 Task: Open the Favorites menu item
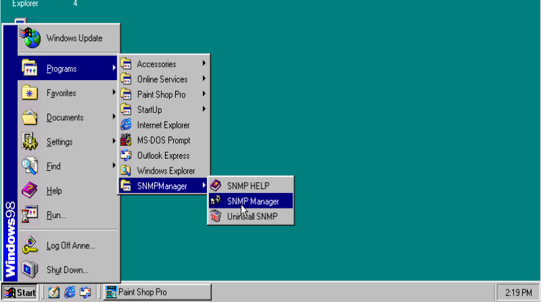[68, 93]
